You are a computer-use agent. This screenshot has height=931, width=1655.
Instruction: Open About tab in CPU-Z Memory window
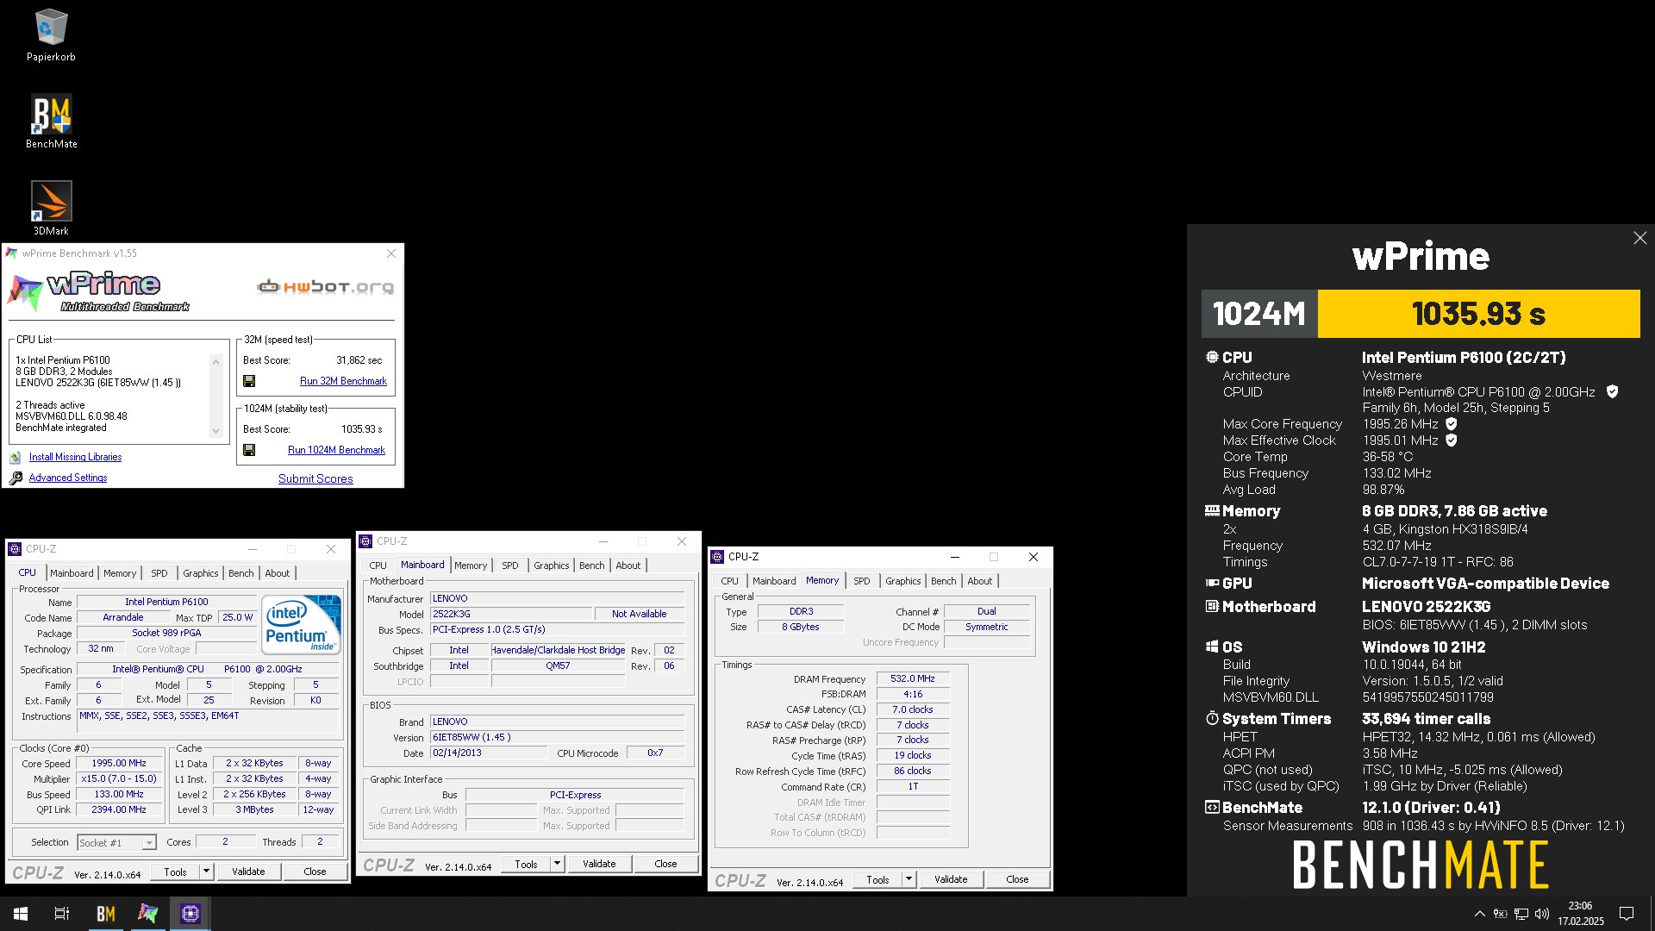980,581
